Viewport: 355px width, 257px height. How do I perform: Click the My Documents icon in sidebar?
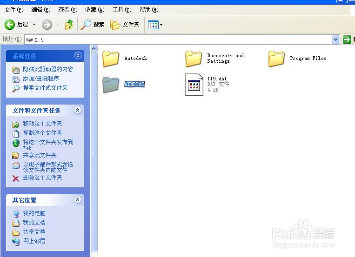pyautogui.click(x=16, y=223)
